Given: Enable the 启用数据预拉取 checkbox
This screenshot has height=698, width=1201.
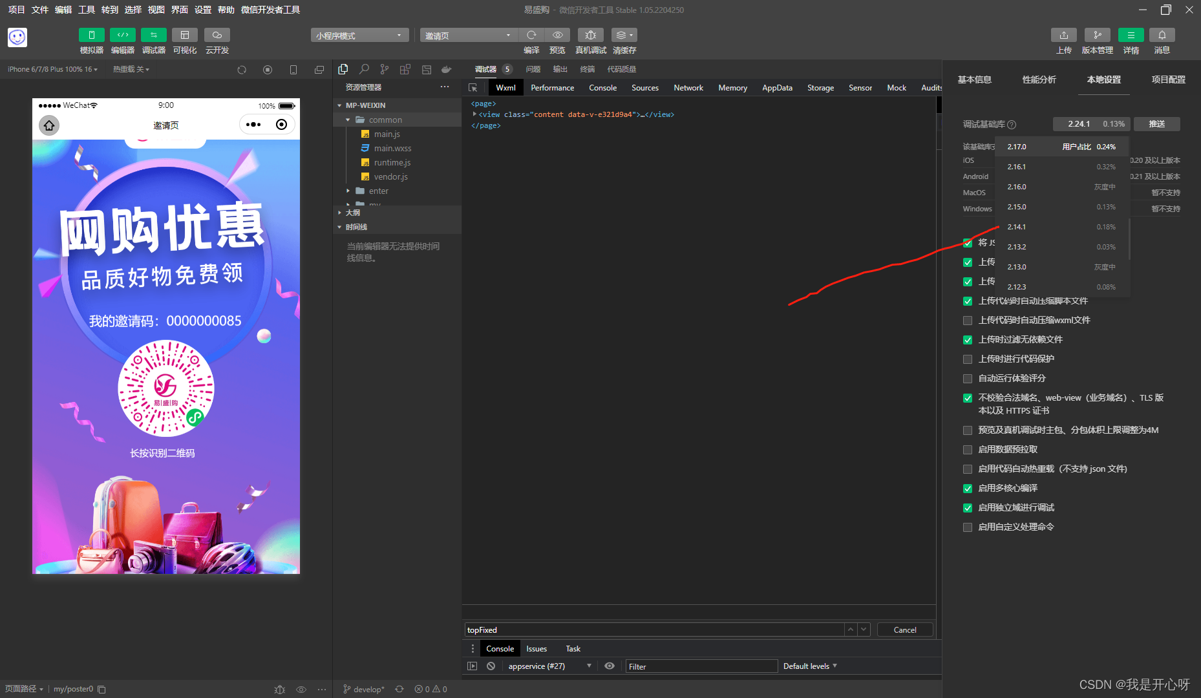Looking at the screenshot, I should click(968, 449).
